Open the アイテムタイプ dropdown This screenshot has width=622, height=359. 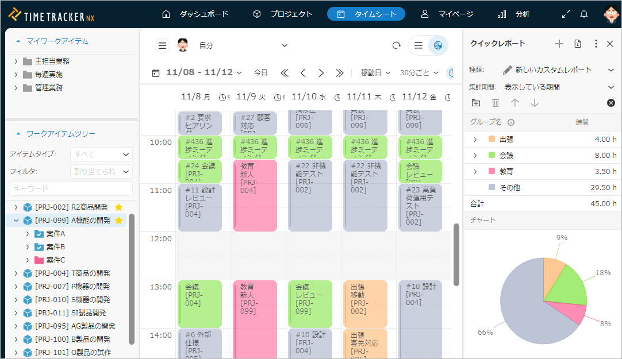point(101,154)
